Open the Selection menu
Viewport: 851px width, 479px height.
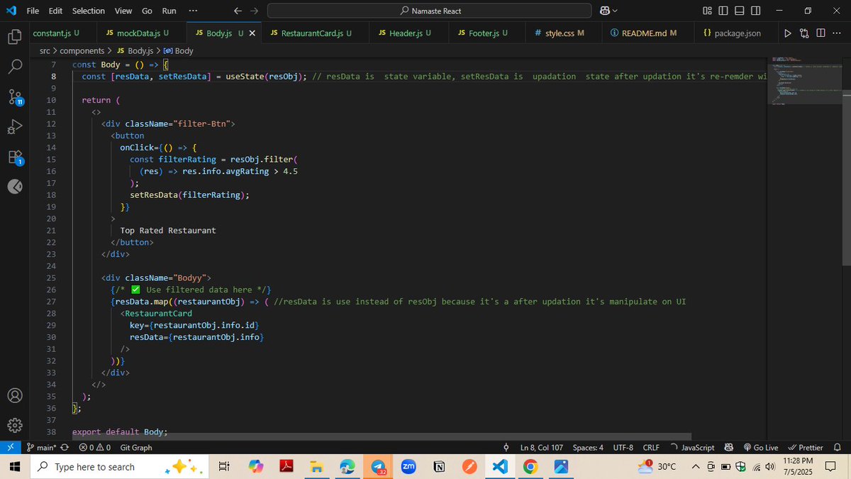click(88, 11)
